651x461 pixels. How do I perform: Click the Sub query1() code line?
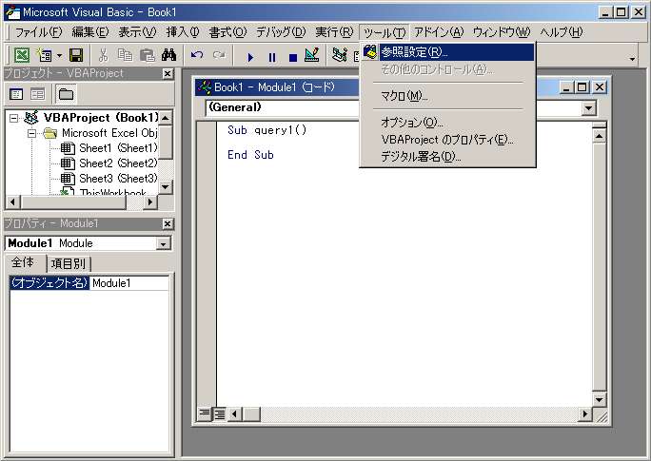pos(266,130)
